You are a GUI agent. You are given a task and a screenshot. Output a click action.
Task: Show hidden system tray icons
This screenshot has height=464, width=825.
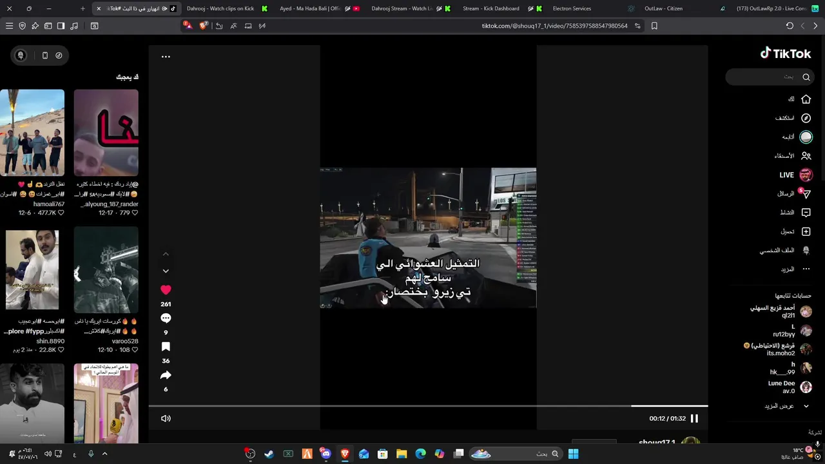point(104,454)
